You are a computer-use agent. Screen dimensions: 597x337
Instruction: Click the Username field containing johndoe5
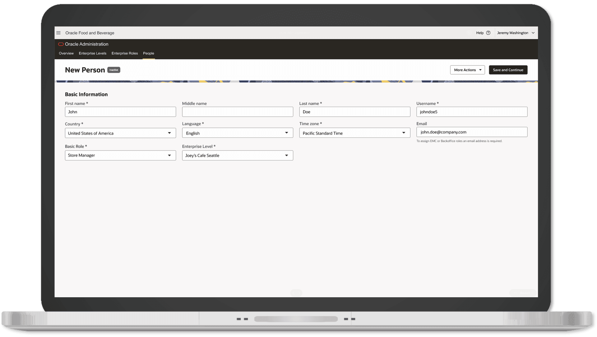(x=472, y=112)
